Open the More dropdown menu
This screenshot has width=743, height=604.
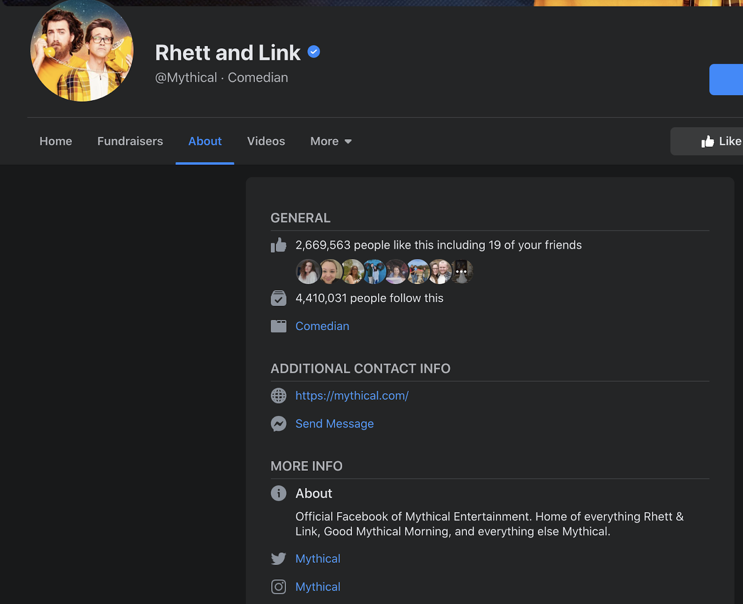(331, 141)
